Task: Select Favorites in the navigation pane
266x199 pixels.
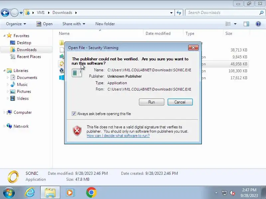Action: tap(21, 36)
